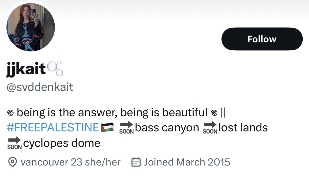Open the #FREEPALESTINE hashtag link
The height and width of the screenshot is (177, 309).
(53, 127)
